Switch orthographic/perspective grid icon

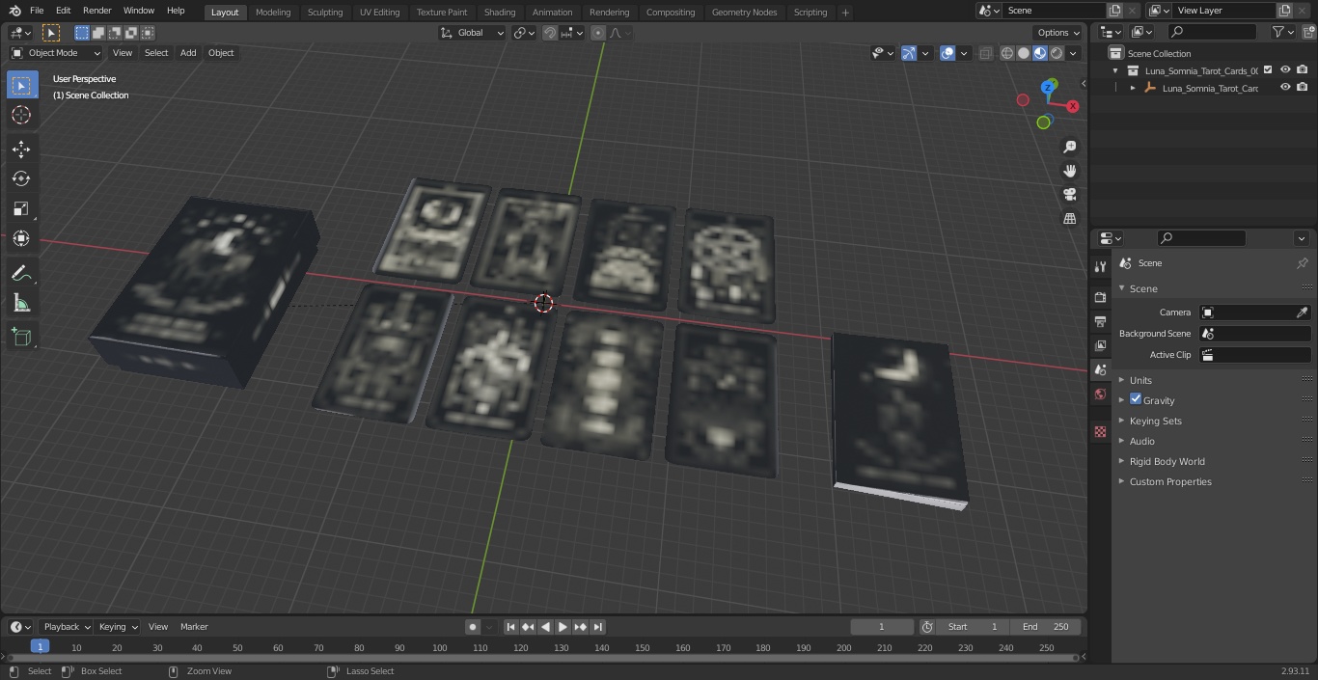point(1069,219)
